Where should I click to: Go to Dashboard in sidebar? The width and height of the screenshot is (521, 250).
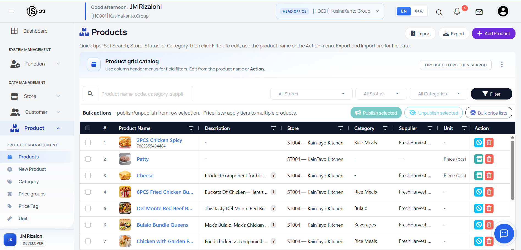coord(35,31)
